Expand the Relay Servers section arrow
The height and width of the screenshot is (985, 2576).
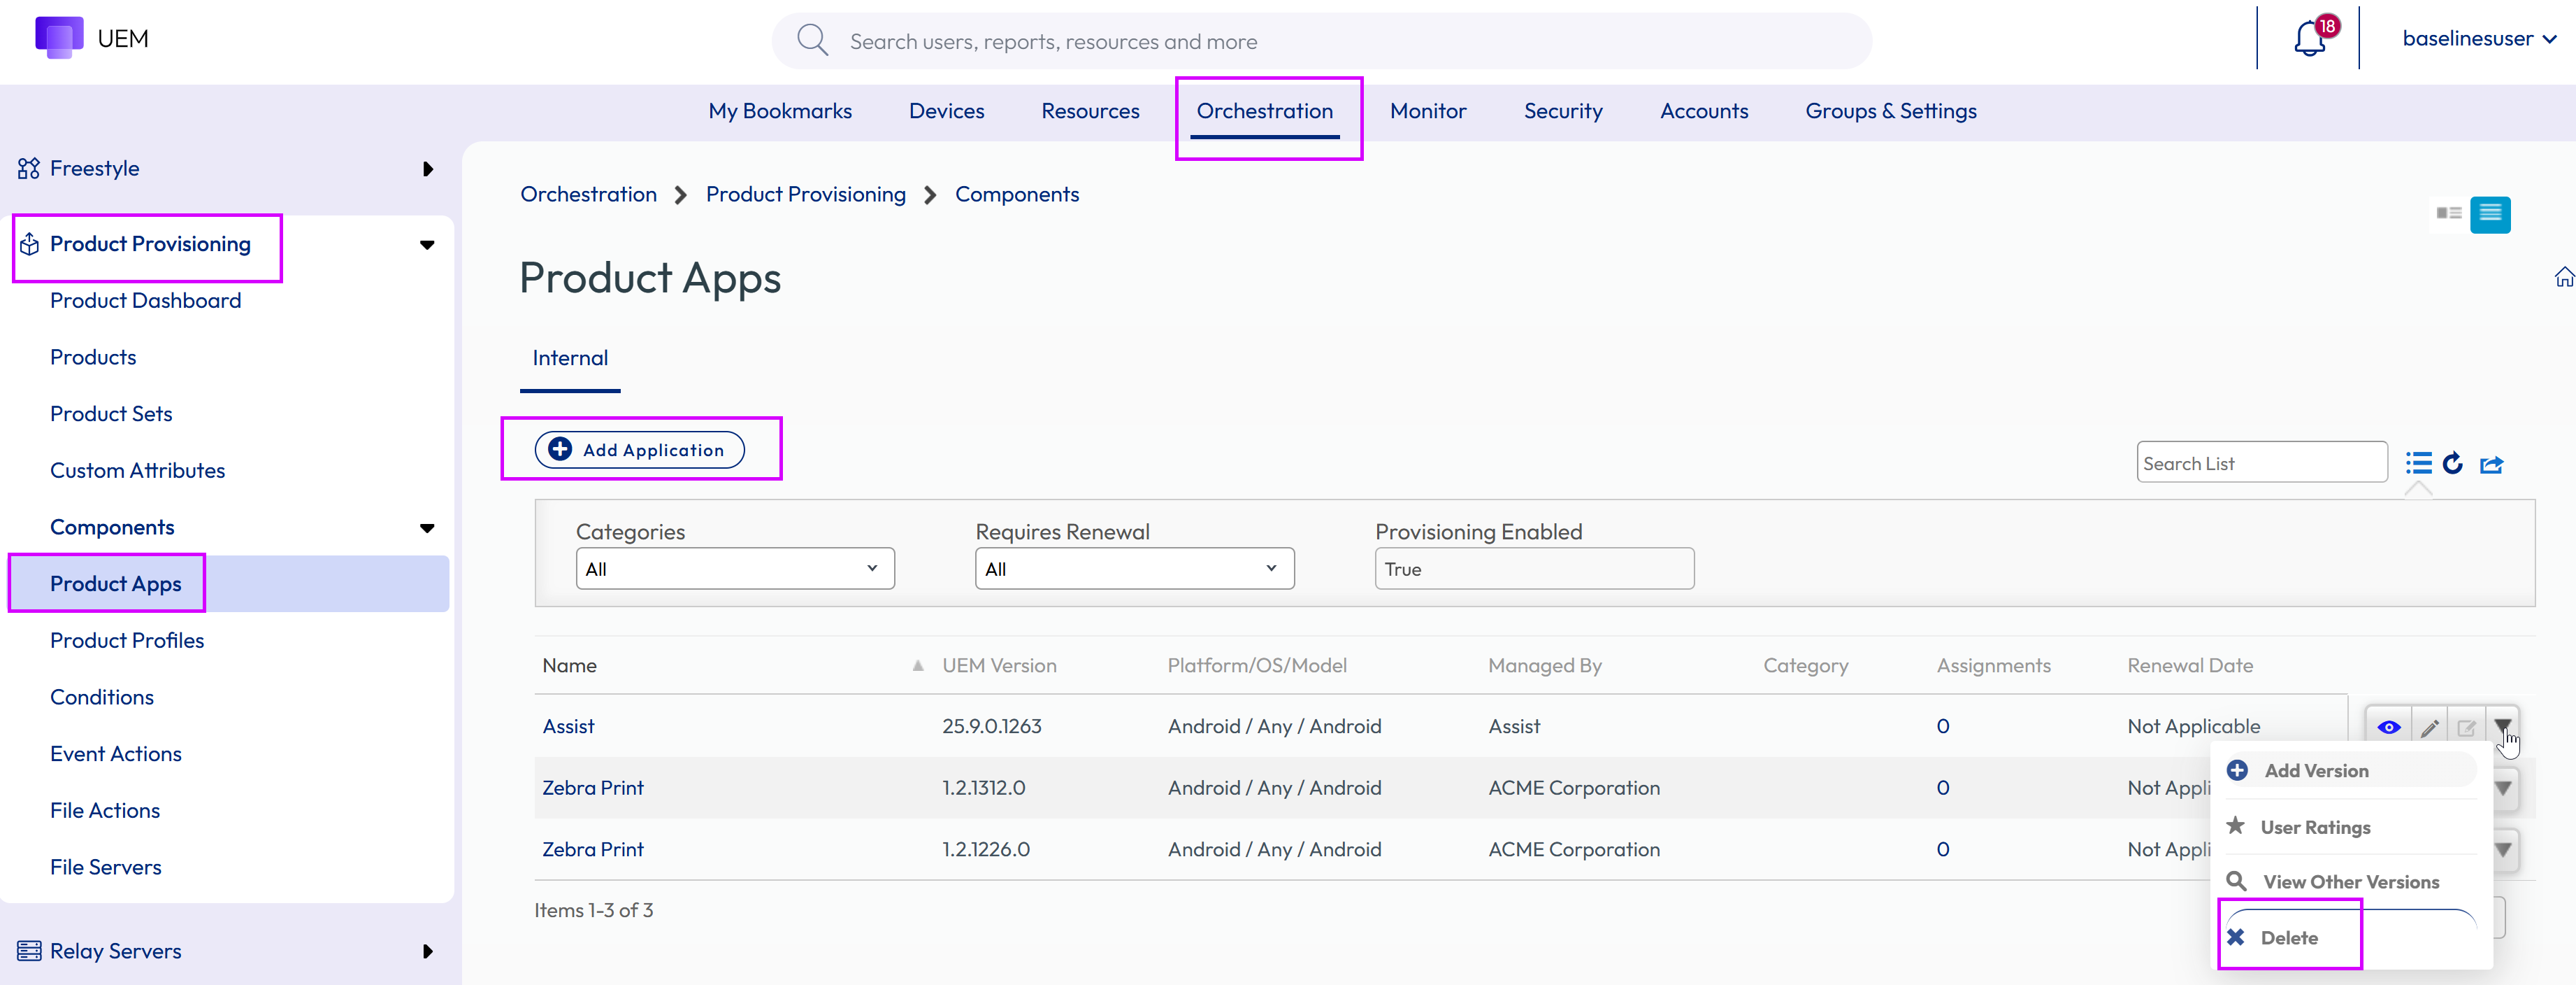428,951
